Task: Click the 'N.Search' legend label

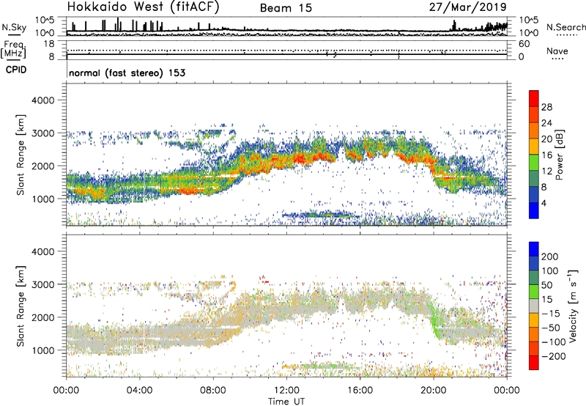Action: click(x=566, y=27)
